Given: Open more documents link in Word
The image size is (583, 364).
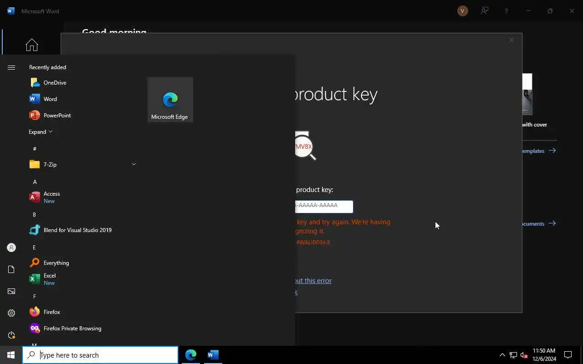Looking at the screenshot, I should pos(539,223).
